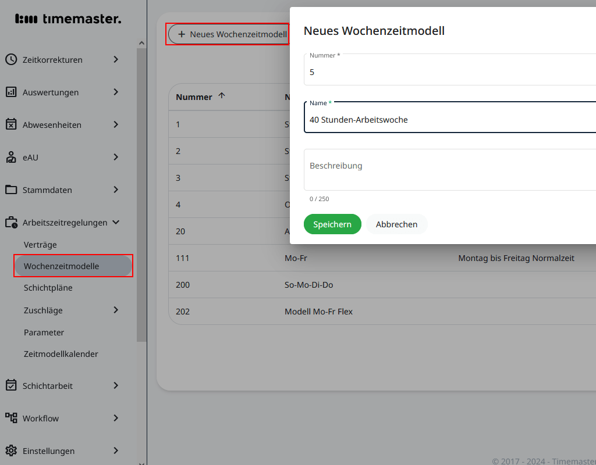Click the eAU sidebar icon

[11, 157]
